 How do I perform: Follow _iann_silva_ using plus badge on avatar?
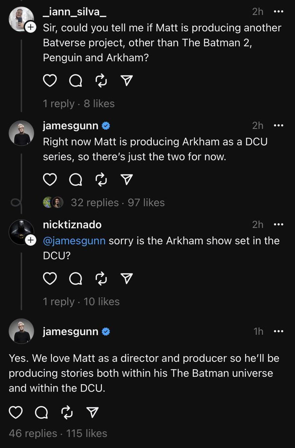pos(30,28)
